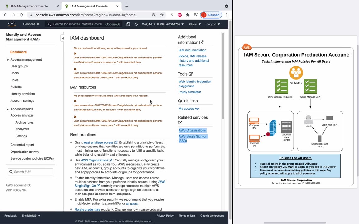Click the Users Manage MFA policy icon
Viewport: 359px width, 224px height.
(310, 86)
